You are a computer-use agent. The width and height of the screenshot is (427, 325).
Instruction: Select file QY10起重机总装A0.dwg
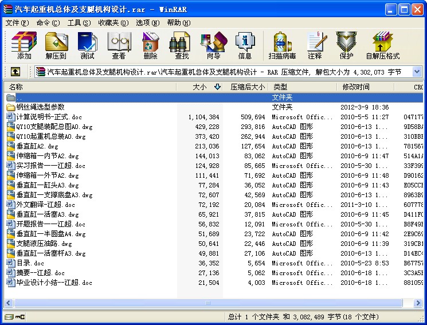(x=50, y=136)
